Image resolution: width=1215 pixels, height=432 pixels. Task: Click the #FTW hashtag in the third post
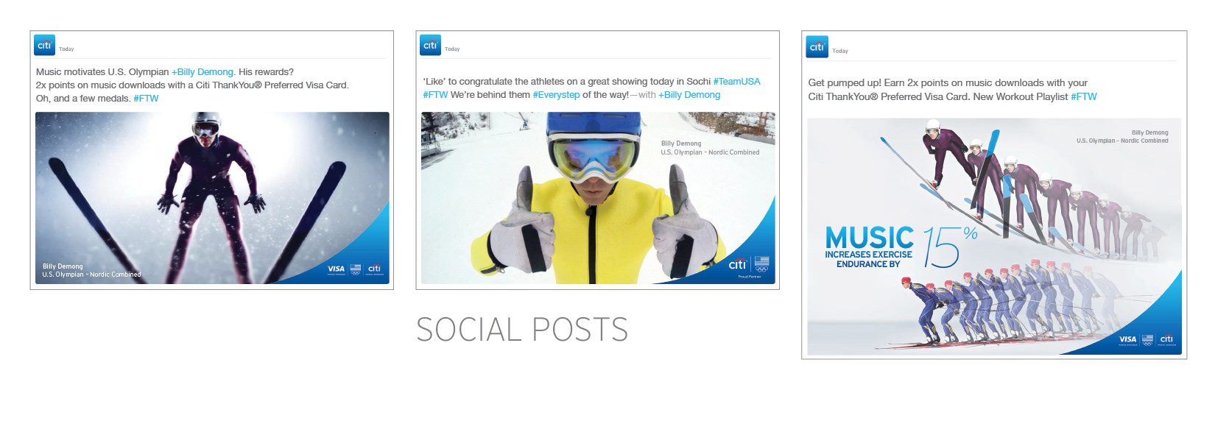click(x=1084, y=96)
